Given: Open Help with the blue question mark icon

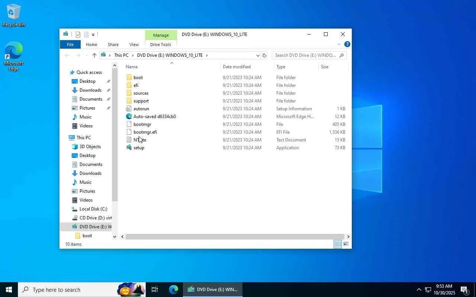Looking at the screenshot, I should tap(347, 45).
